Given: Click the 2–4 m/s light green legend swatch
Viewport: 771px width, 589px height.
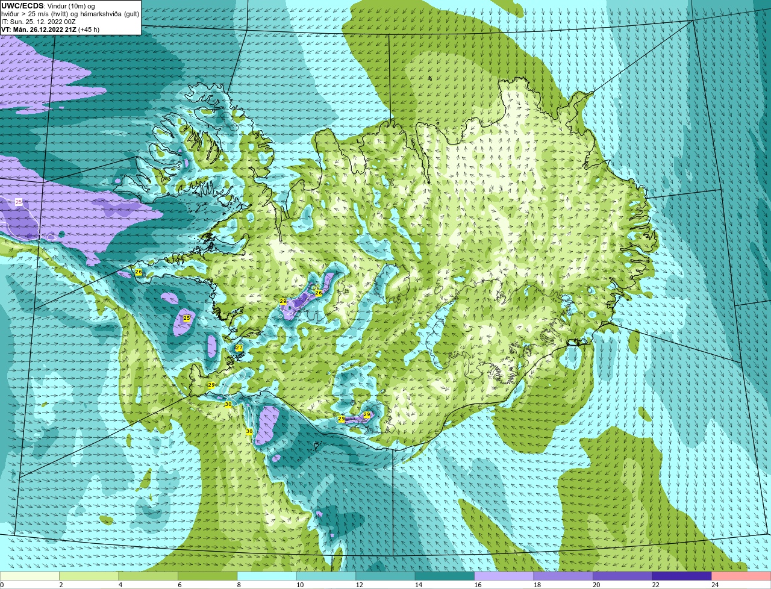Looking at the screenshot, I should click(90, 576).
